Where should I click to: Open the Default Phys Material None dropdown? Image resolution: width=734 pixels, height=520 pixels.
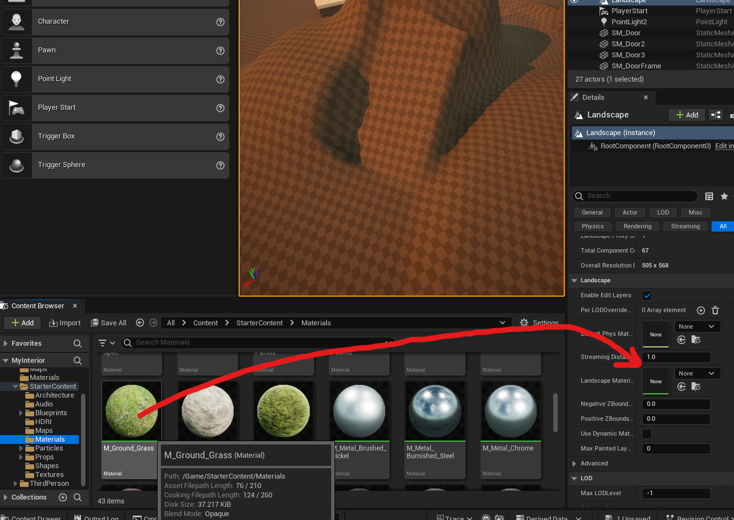pos(697,326)
